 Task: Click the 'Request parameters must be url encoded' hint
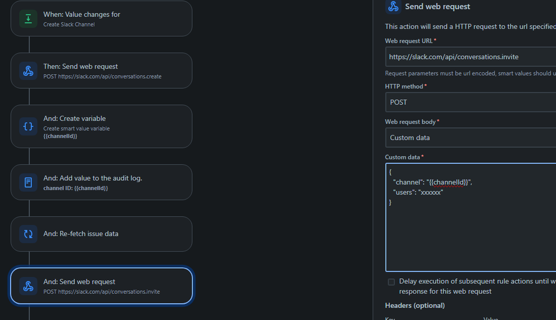point(471,74)
